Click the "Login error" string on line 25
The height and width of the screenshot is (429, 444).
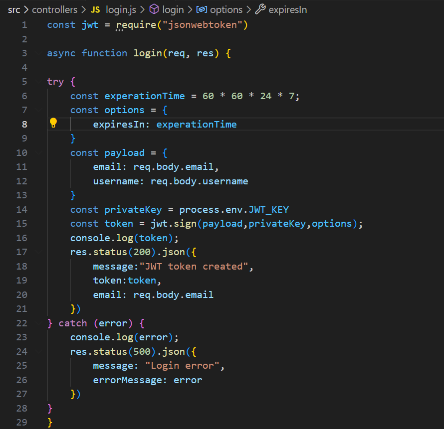click(x=182, y=366)
